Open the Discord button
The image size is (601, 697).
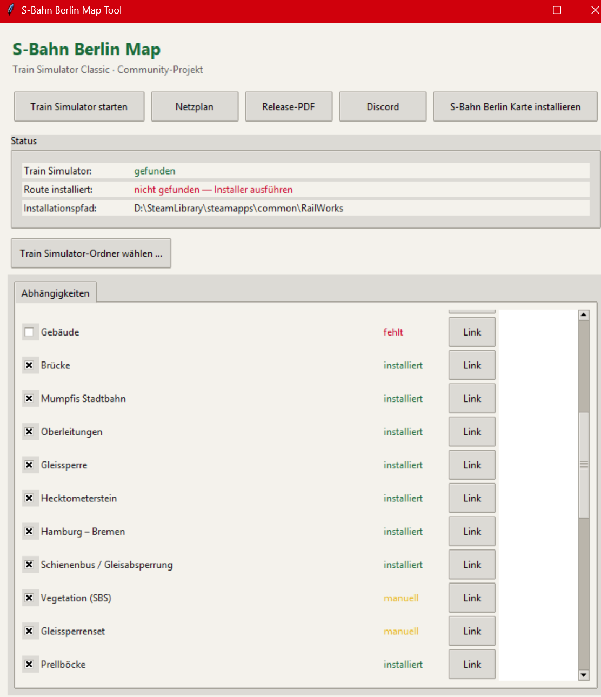(x=383, y=106)
